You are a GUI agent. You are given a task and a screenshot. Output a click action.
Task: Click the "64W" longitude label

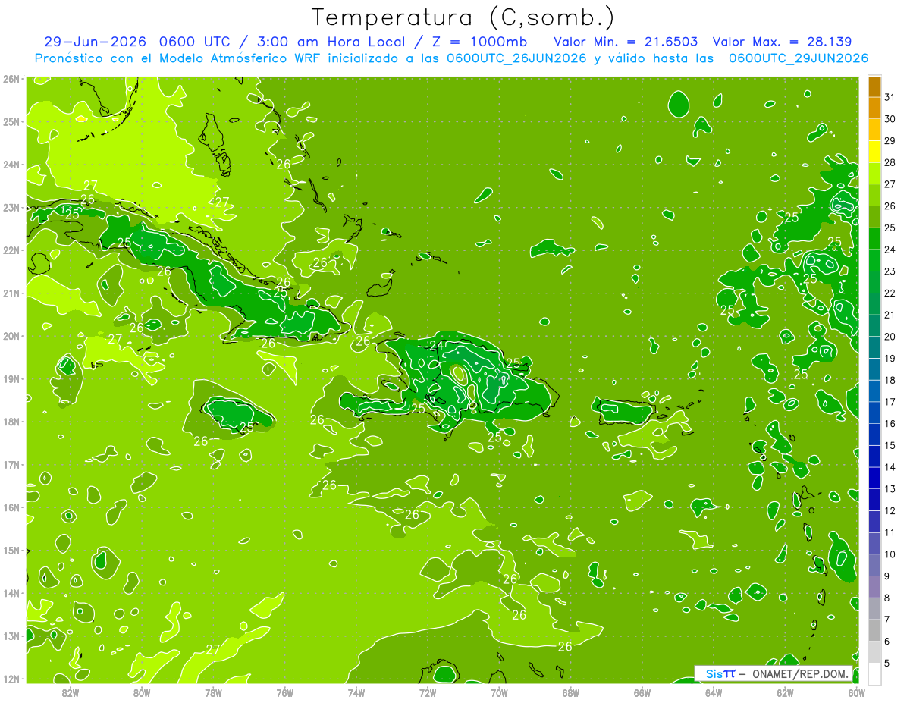[x=714, y=692]
